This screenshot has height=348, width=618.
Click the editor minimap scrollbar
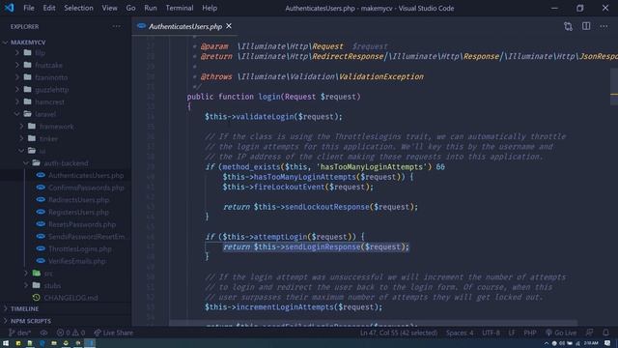614,86
